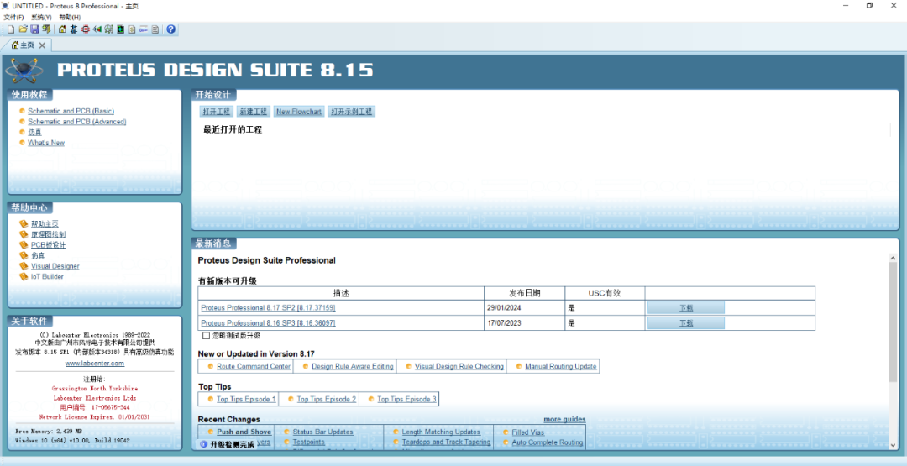Click the Proteus app icon in title bar

click(x=5, y=5)
